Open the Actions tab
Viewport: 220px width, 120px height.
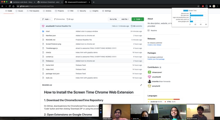[x=47, y=11]
